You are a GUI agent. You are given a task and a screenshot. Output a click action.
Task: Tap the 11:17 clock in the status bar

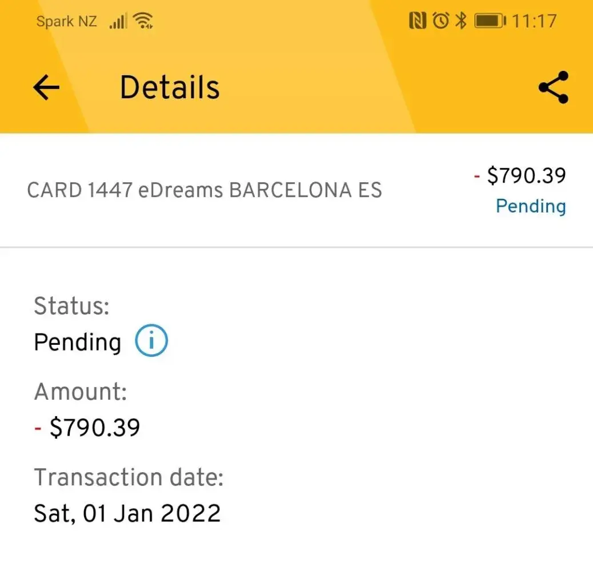(x=534, y=22)
